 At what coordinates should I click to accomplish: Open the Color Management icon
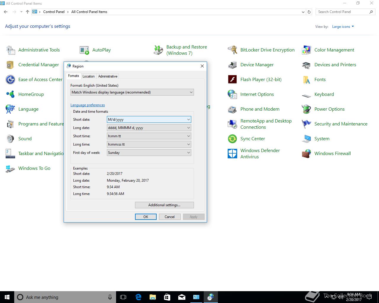point(306,50)
